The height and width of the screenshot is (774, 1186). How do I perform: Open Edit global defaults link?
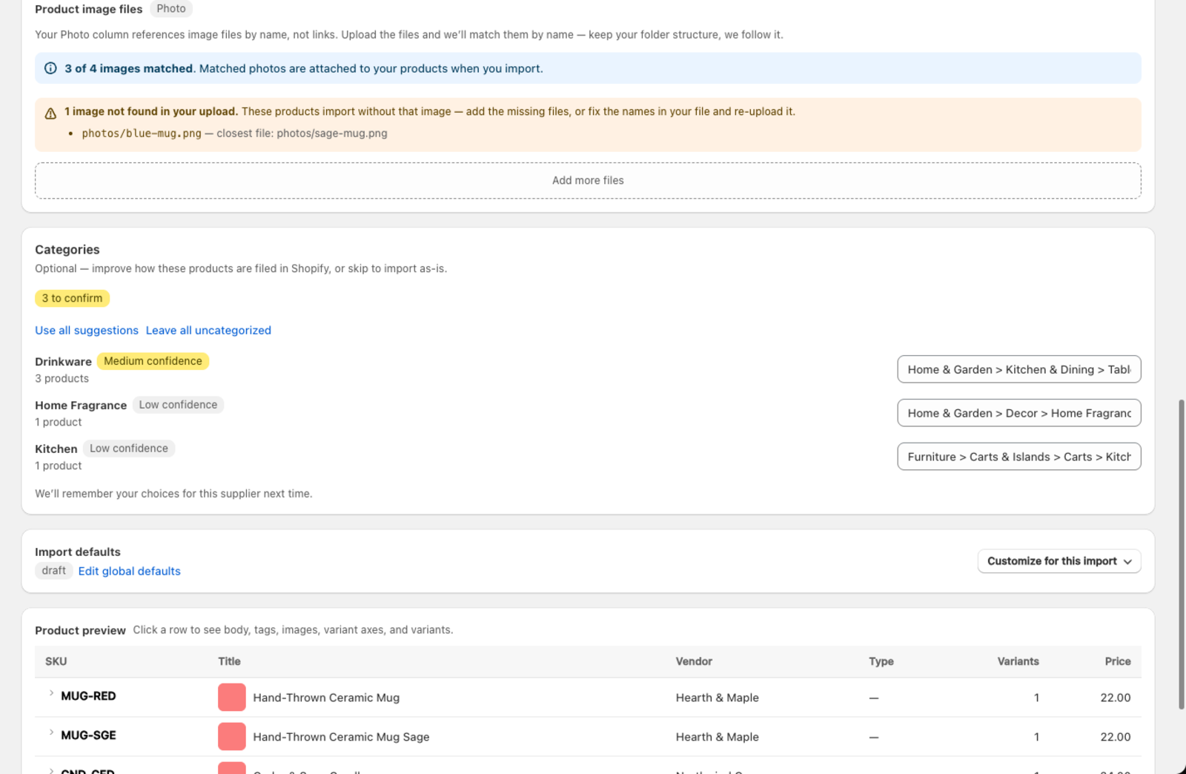click(x=130, y=571)
